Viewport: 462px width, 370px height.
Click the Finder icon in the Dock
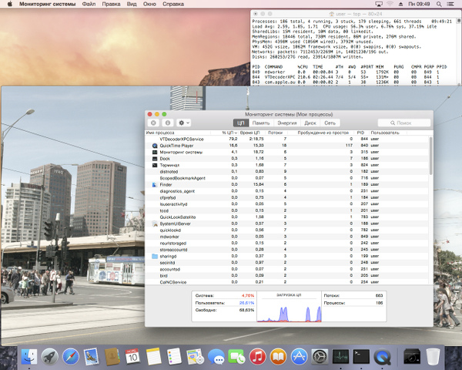(31, 356)
